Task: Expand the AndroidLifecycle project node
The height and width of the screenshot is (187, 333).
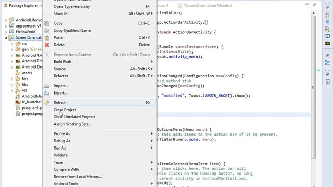Action: pos(6,20)
